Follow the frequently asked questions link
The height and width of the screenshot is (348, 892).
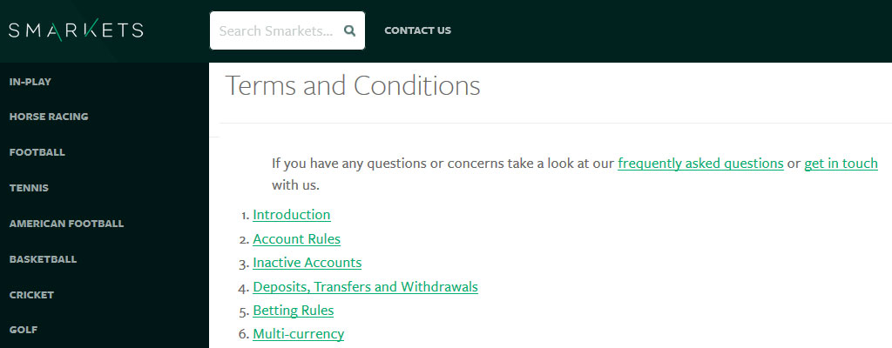coord(701,164)
